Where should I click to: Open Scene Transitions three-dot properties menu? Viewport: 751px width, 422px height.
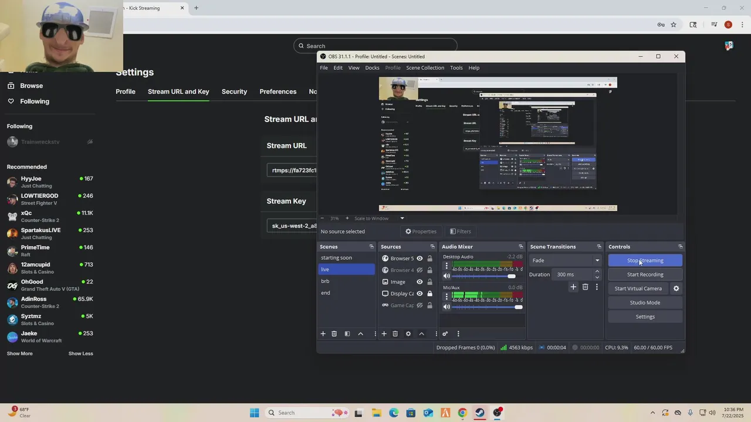click(597, 287)
